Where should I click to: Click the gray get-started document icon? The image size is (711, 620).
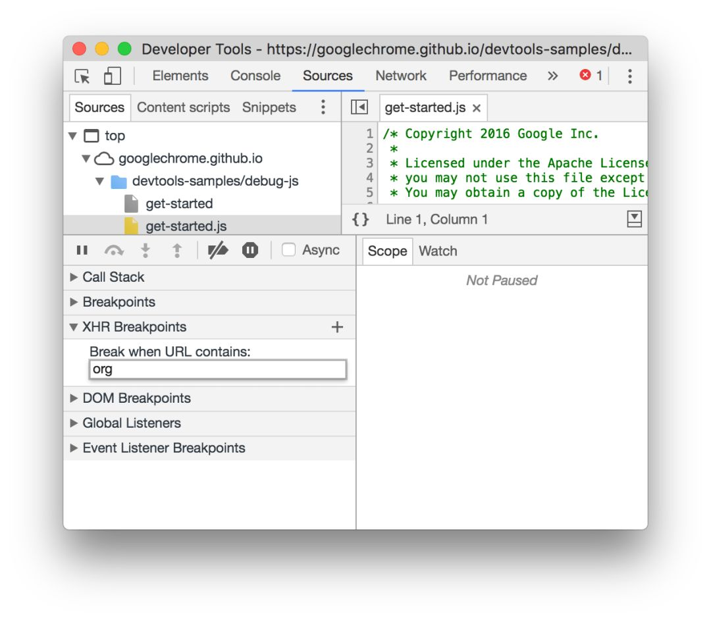[131, 203]
